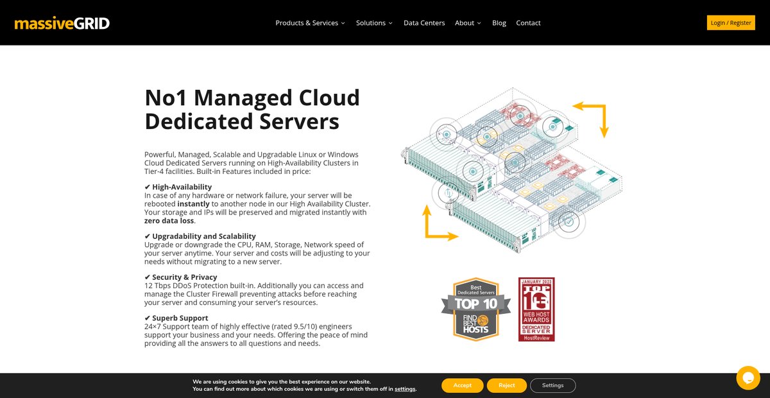Click the Login / Register button
770x398 pixels.
(x=731, y=22)
